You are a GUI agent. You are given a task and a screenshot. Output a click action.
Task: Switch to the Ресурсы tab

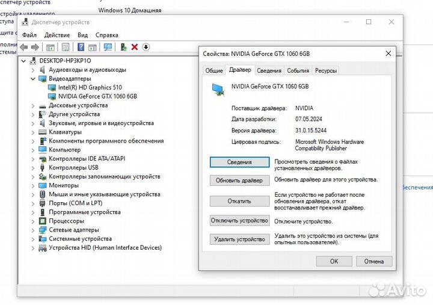[326, 71]
